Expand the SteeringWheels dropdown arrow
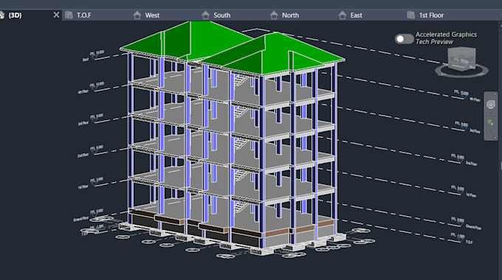This screenshot has height=280, width=502. pos(490,113)
